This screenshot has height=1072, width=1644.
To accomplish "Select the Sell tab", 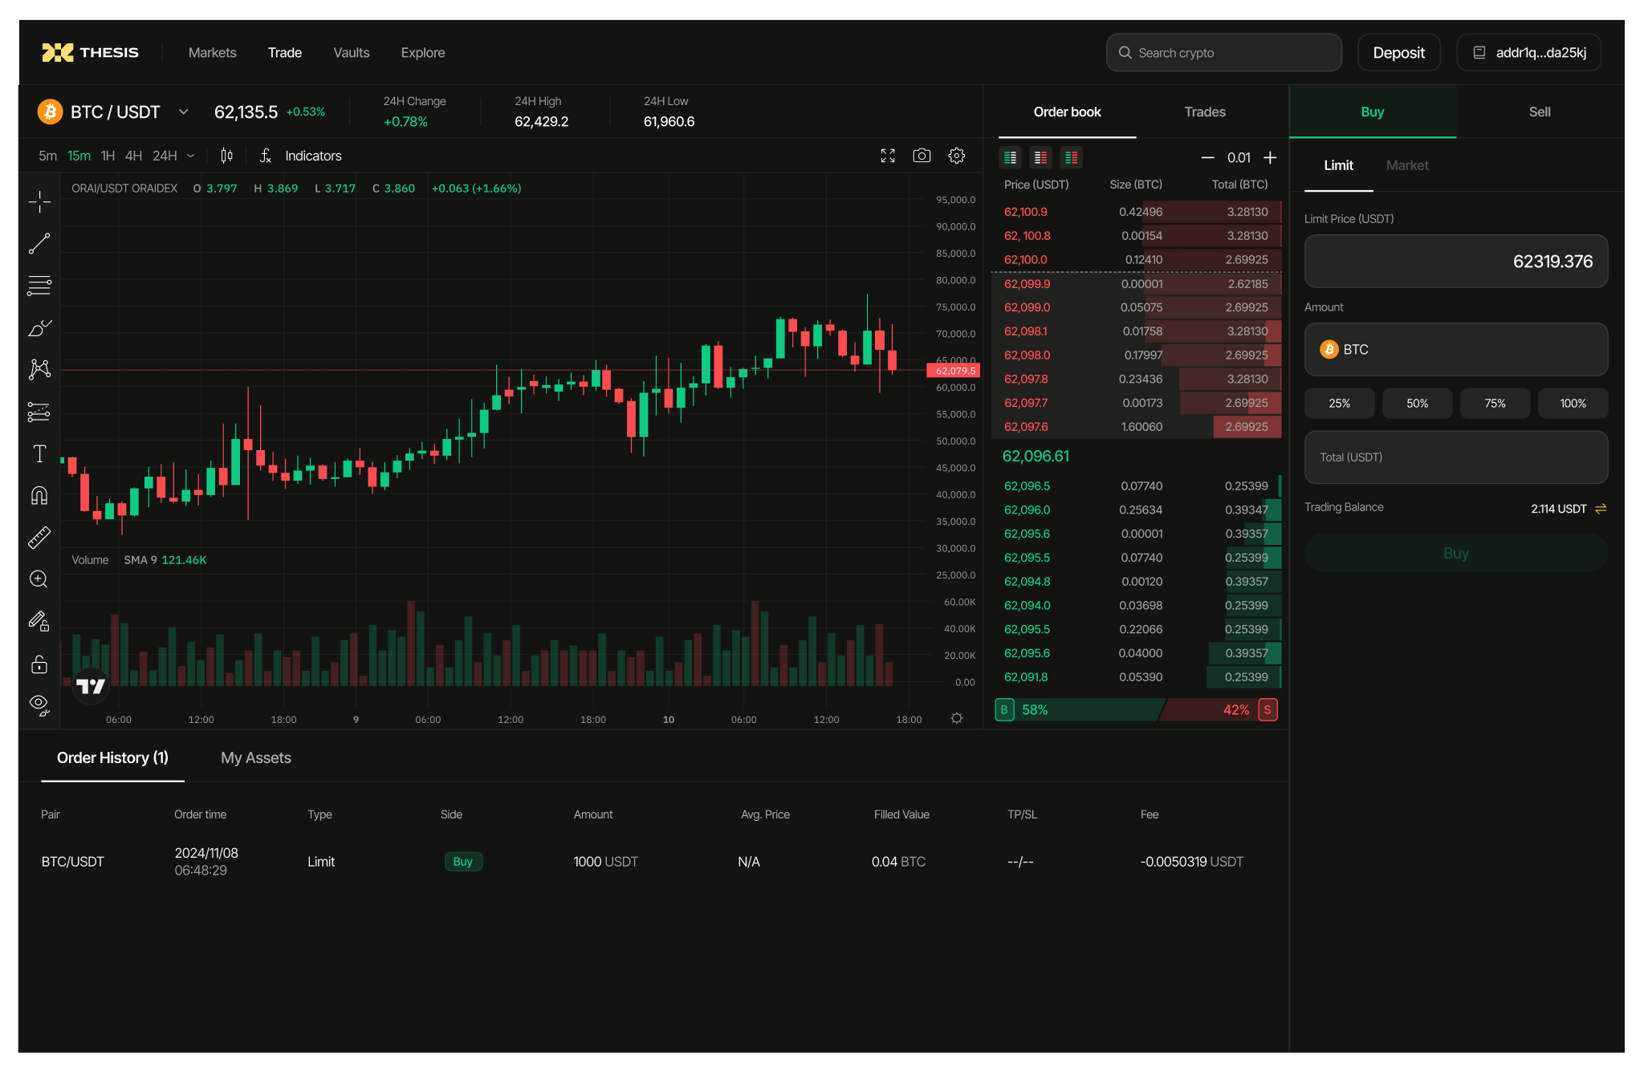I will (x=1540, y=112).
